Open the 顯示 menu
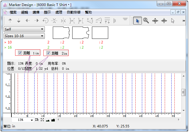This screenshot has height=140, width=189. pyautogui.click(x=47, y=12)
